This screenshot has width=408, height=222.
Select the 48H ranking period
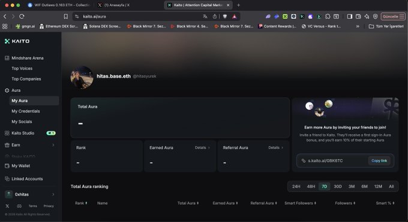coord(311,187)
